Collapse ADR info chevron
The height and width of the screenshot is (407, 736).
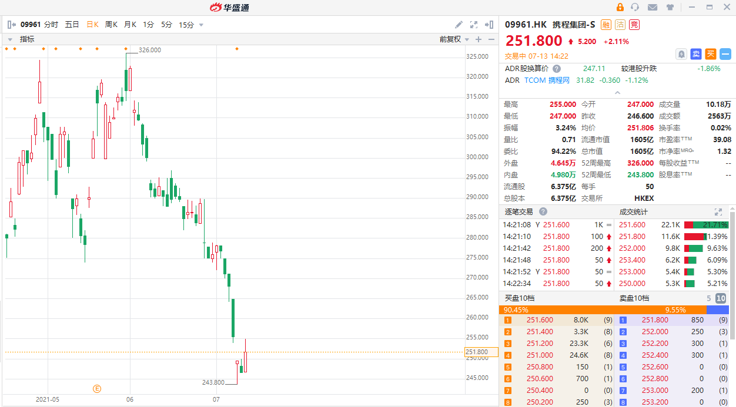coord(617,92)
